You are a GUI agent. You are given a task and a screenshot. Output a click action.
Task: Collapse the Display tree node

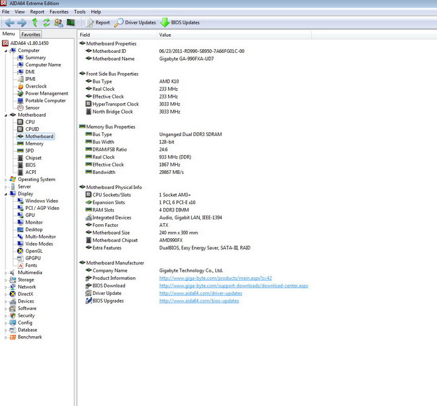(5, 194)
